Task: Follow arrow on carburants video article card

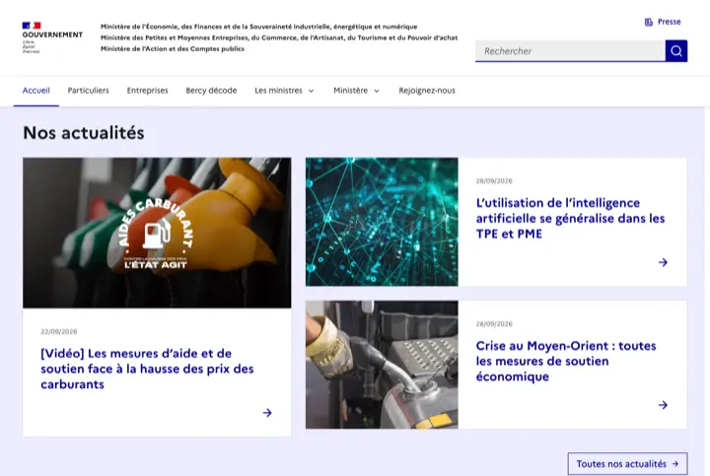Action: [267, 413]
